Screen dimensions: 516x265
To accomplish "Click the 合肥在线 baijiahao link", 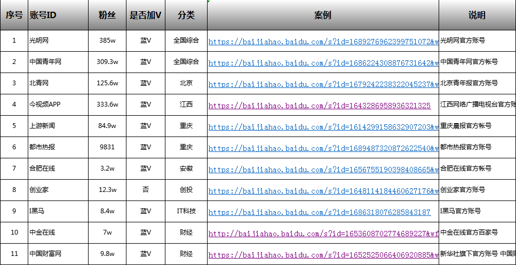I will [323, 170].
